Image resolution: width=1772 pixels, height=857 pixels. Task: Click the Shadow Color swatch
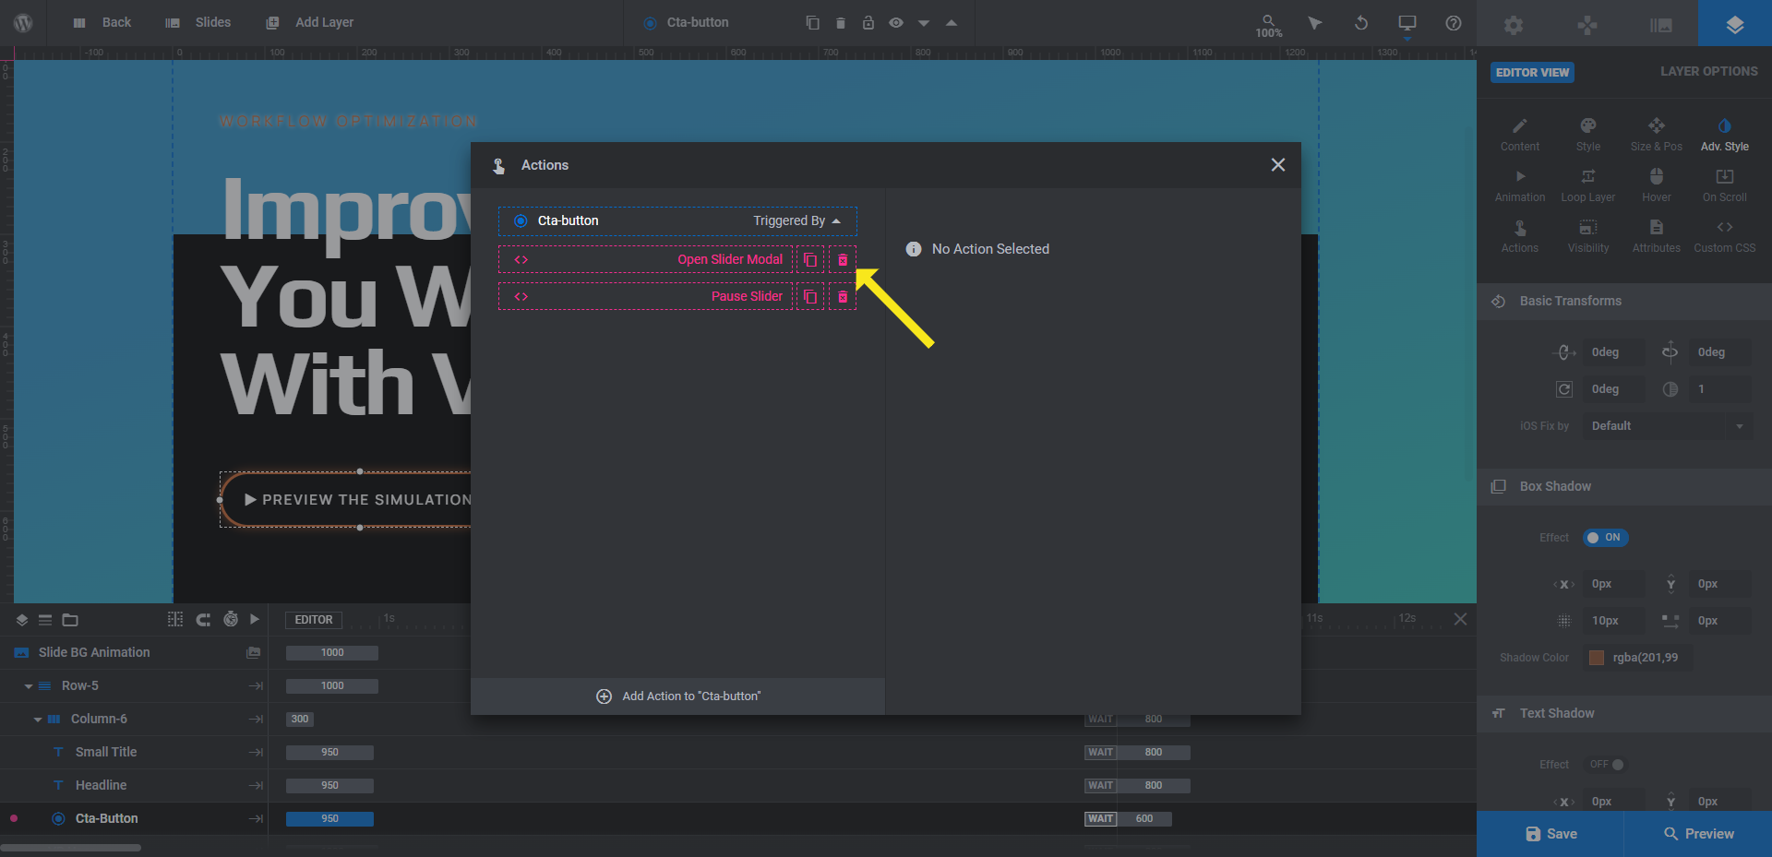(1597, 658)
